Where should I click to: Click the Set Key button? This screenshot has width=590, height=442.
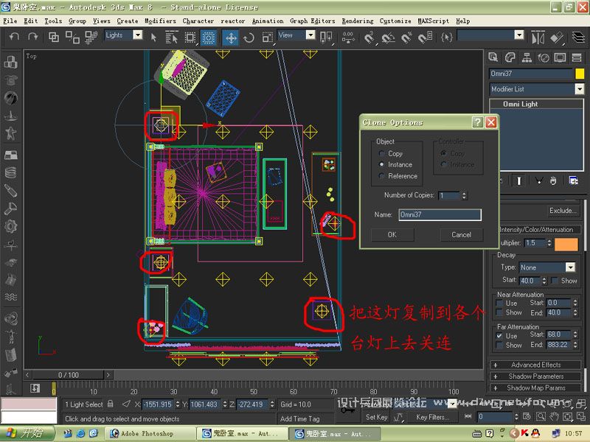click(x=376, y=417)
